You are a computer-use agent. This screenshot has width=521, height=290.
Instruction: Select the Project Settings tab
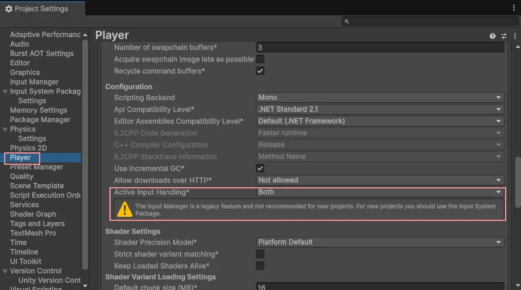(41, 9)
